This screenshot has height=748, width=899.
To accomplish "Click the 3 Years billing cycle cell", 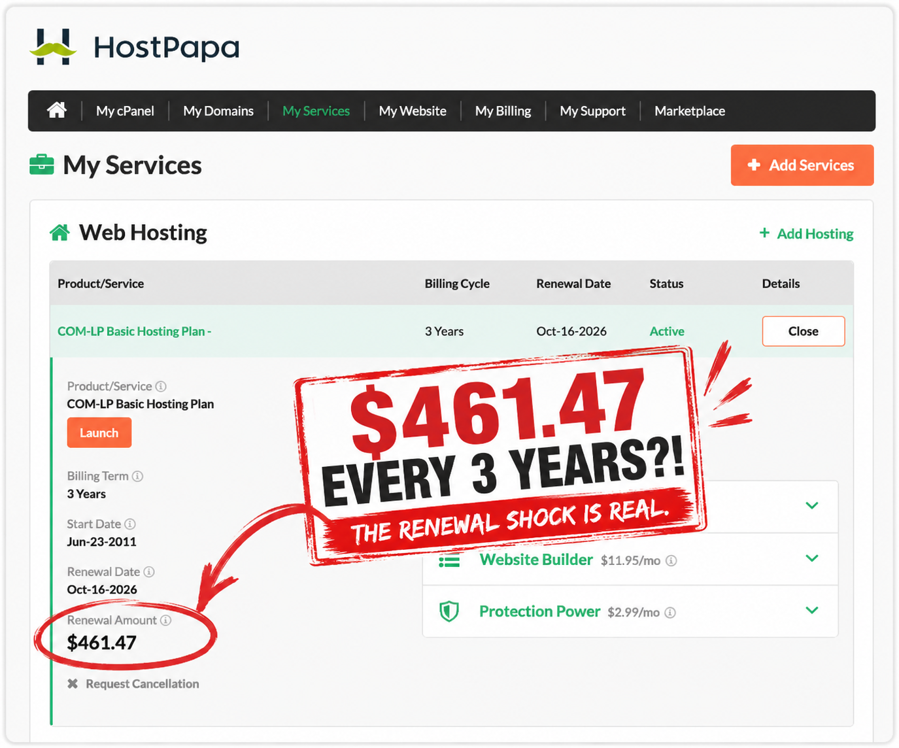I will 444,331.
